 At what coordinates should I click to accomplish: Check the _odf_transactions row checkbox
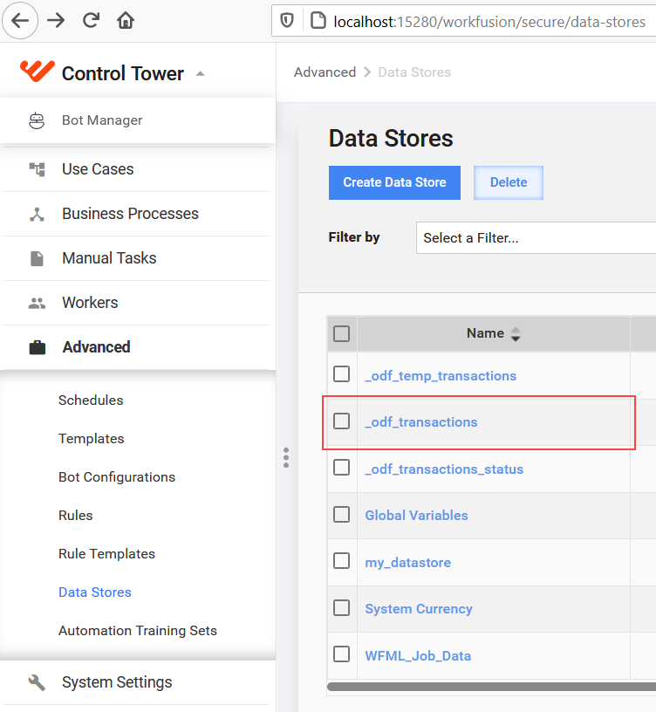(341, 421)
